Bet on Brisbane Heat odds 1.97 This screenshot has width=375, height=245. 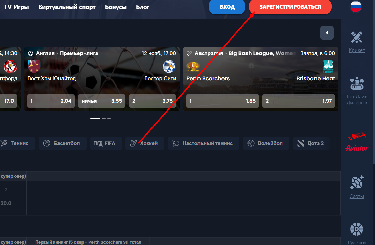pos(299,101)
